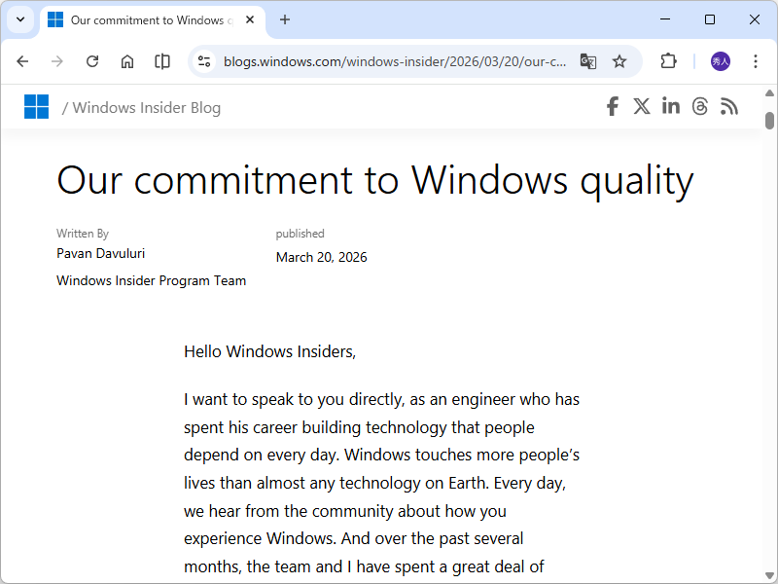Click the Pavan Davuluri author link
778x584 pixels.
[x=100, y=253]
